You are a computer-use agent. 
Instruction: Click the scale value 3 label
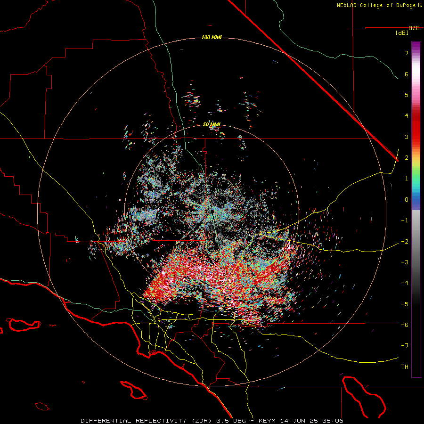pyautogui.click(x=407, y=137)
